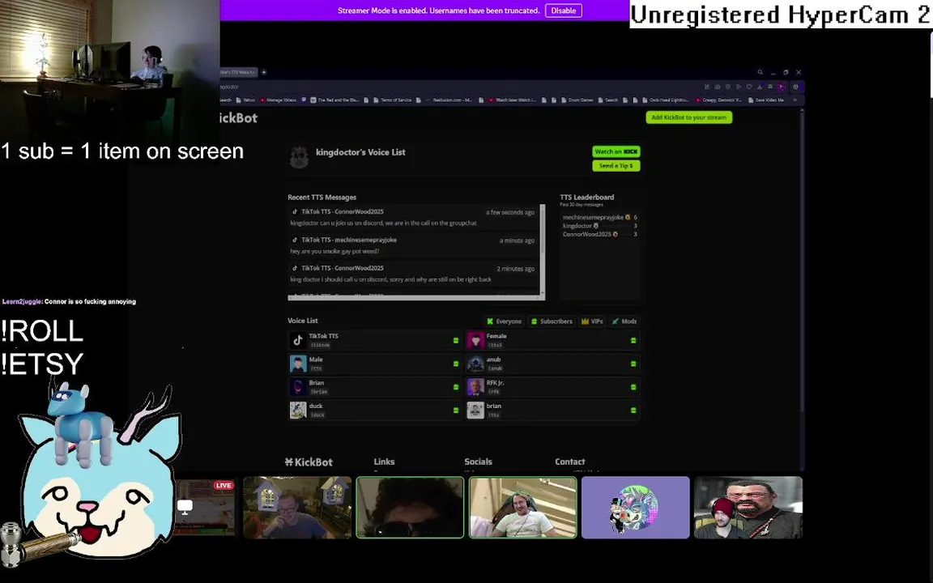The image size is (933, 583).
Task: Filter voice list by Mods
Action: point(624,321)
